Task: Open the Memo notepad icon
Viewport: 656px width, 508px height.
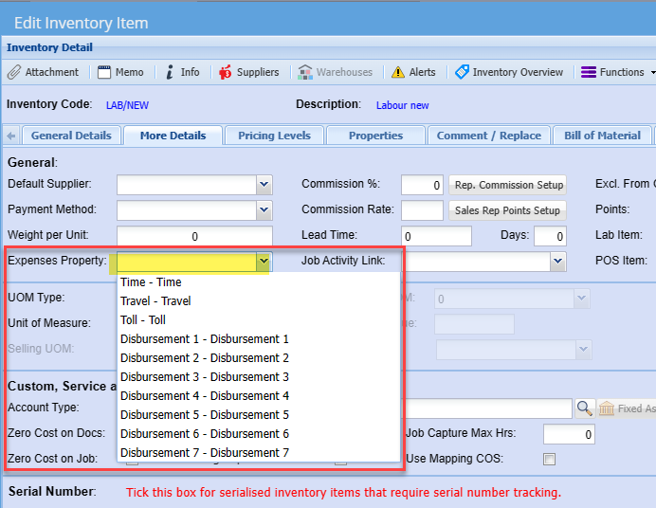Action: (103, 72)
